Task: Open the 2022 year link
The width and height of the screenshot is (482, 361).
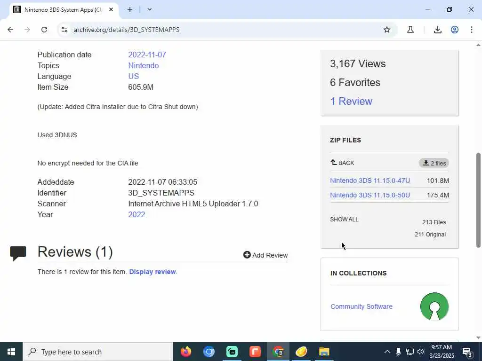Action: (137, 214)
